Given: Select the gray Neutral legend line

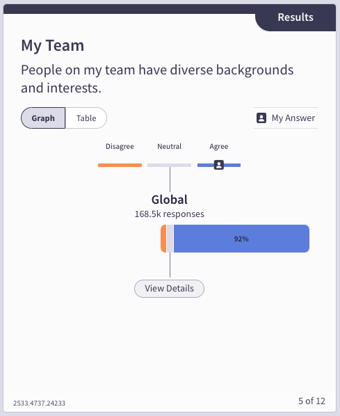Looking at the screenshot, I should click(169, 166).
